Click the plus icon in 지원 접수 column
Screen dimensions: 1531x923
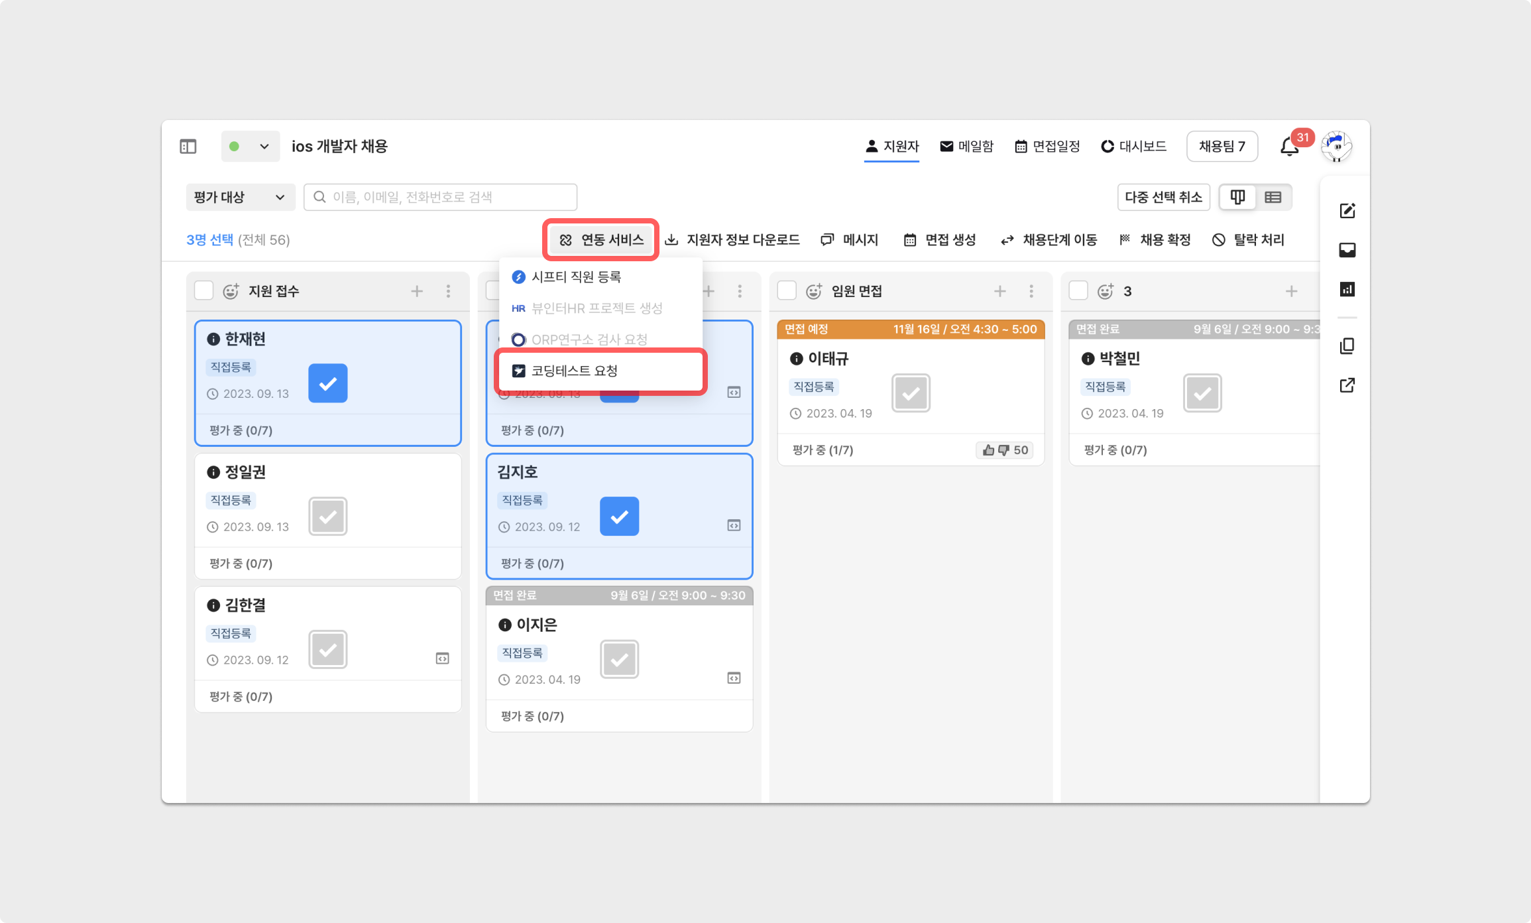tap(417, 291)
